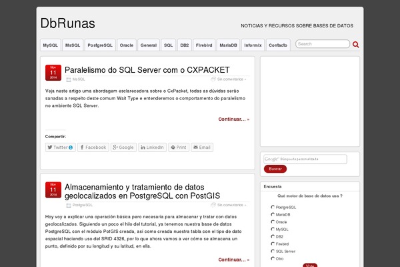Select Oracle radio option in poll
Image resolution: width=400 pixels, height=267 pixels.
[x=273, y=222]
